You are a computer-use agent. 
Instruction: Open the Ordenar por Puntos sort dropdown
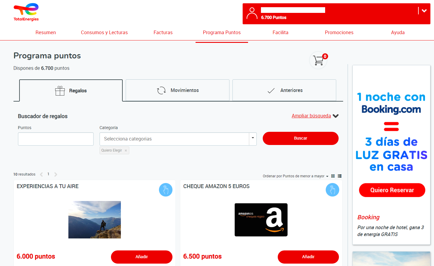point(296,176)
